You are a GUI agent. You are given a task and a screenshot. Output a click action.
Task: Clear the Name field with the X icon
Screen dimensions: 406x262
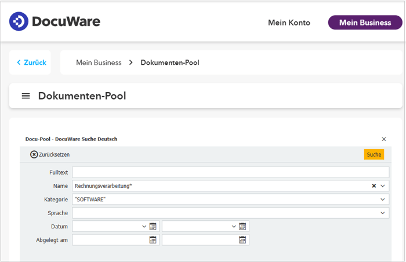(374, 186)
